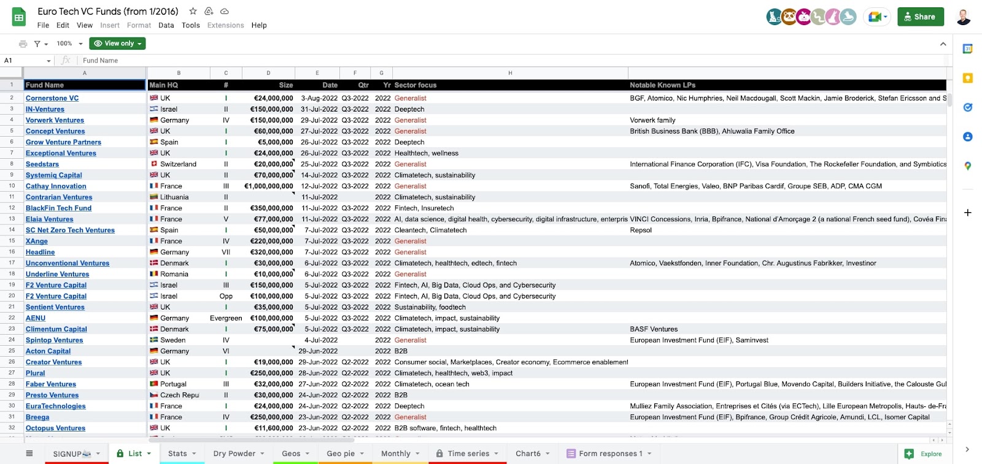This screenshot has height=464, width=982.
Task: Open the Vorwerk Ventures link
Action: 55,120
